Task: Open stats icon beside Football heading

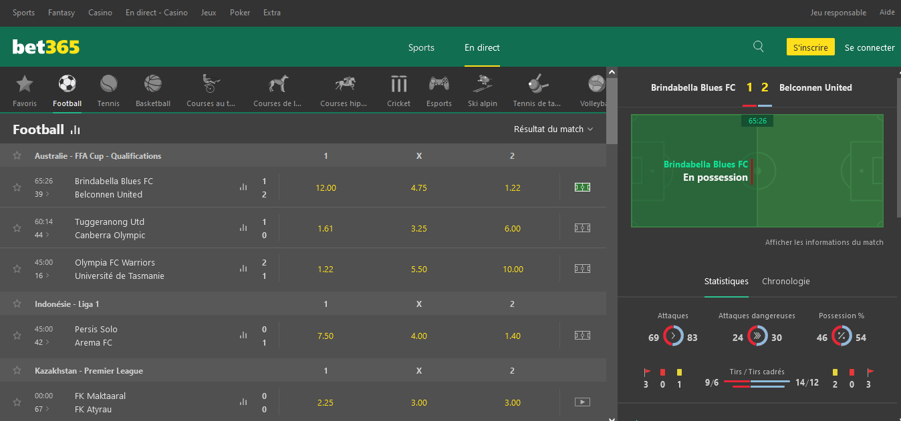Action: [x=76, y=130]
